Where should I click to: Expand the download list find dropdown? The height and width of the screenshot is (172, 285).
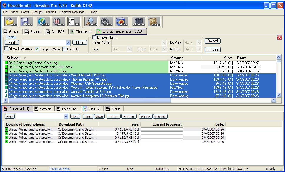click(x=66, y=116)
